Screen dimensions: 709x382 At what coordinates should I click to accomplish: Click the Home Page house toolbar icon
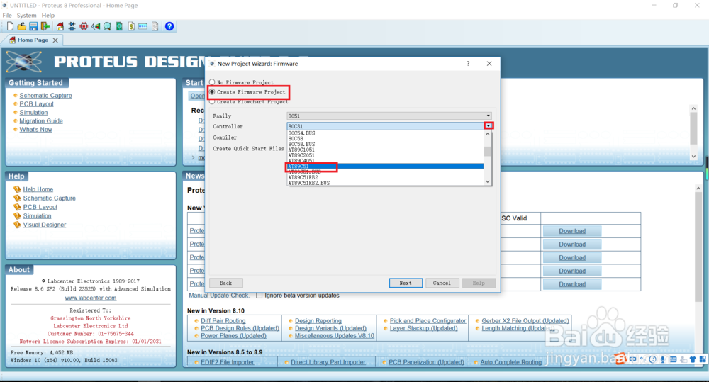[60, 26]
